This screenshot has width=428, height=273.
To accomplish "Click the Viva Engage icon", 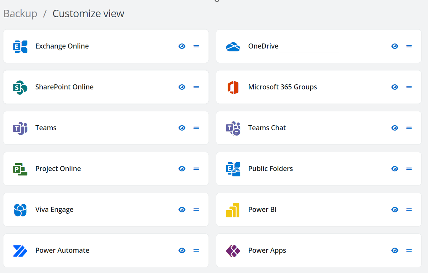I will coord(20,210).
